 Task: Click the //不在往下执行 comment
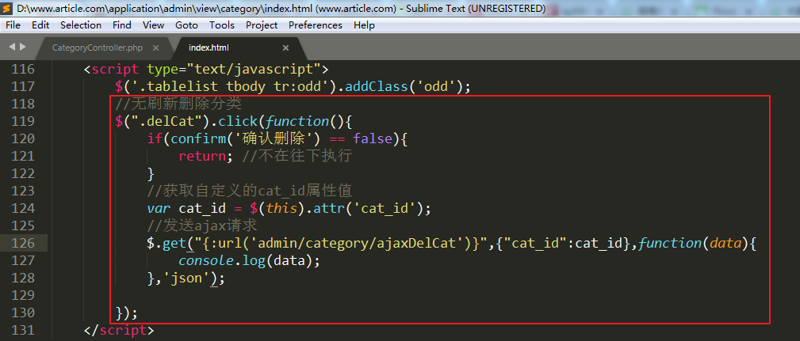(297, 156)
